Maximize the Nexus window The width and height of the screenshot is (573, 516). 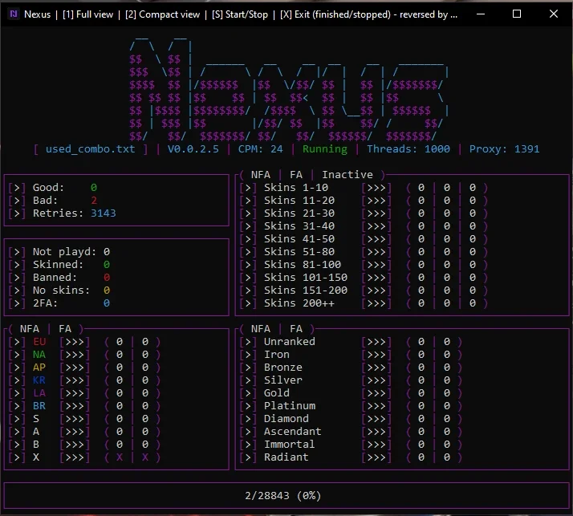(x=517, y=14)
